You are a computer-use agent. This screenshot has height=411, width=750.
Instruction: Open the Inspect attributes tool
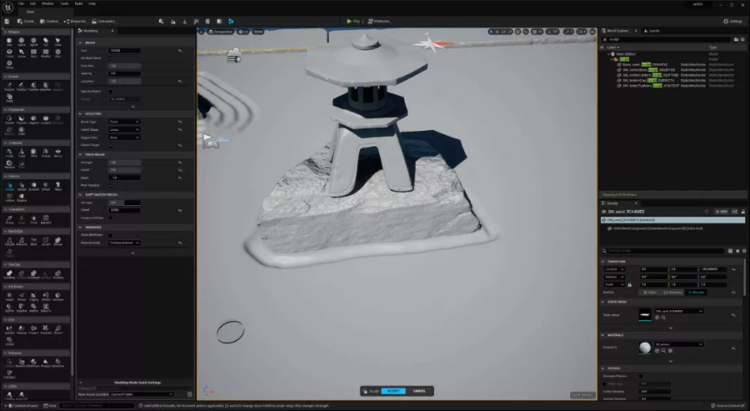tap(9, 297)
